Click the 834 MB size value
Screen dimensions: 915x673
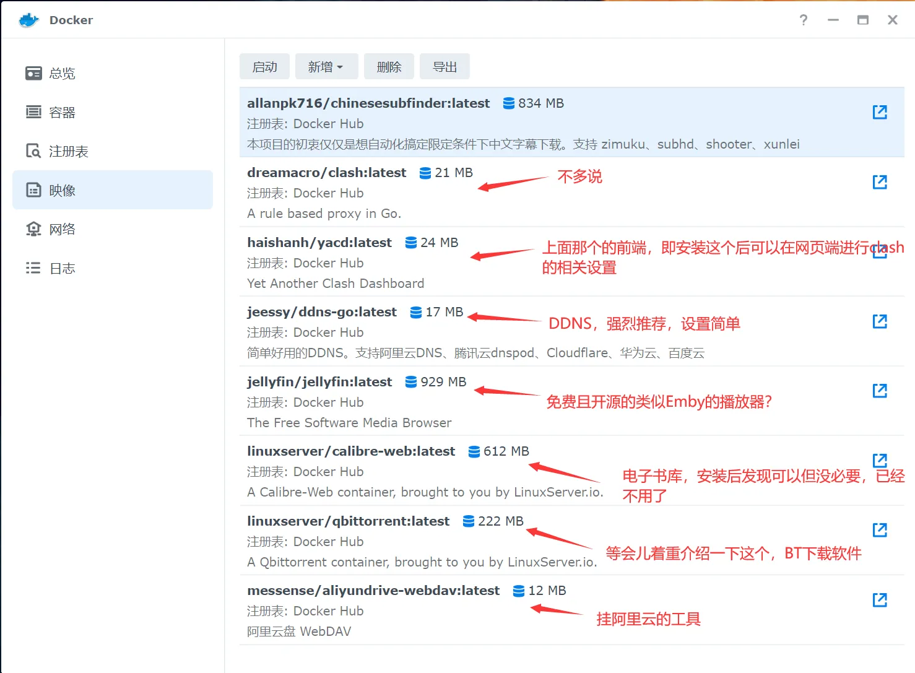(x=541, y=103)
